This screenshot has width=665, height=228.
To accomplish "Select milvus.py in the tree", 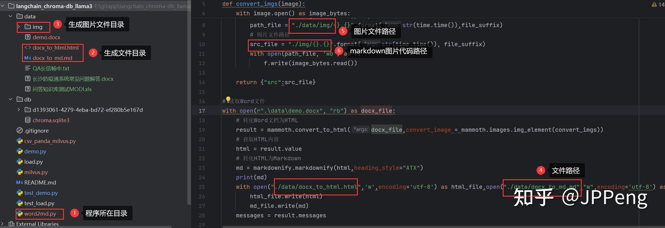I will click(x=36, y=172).
